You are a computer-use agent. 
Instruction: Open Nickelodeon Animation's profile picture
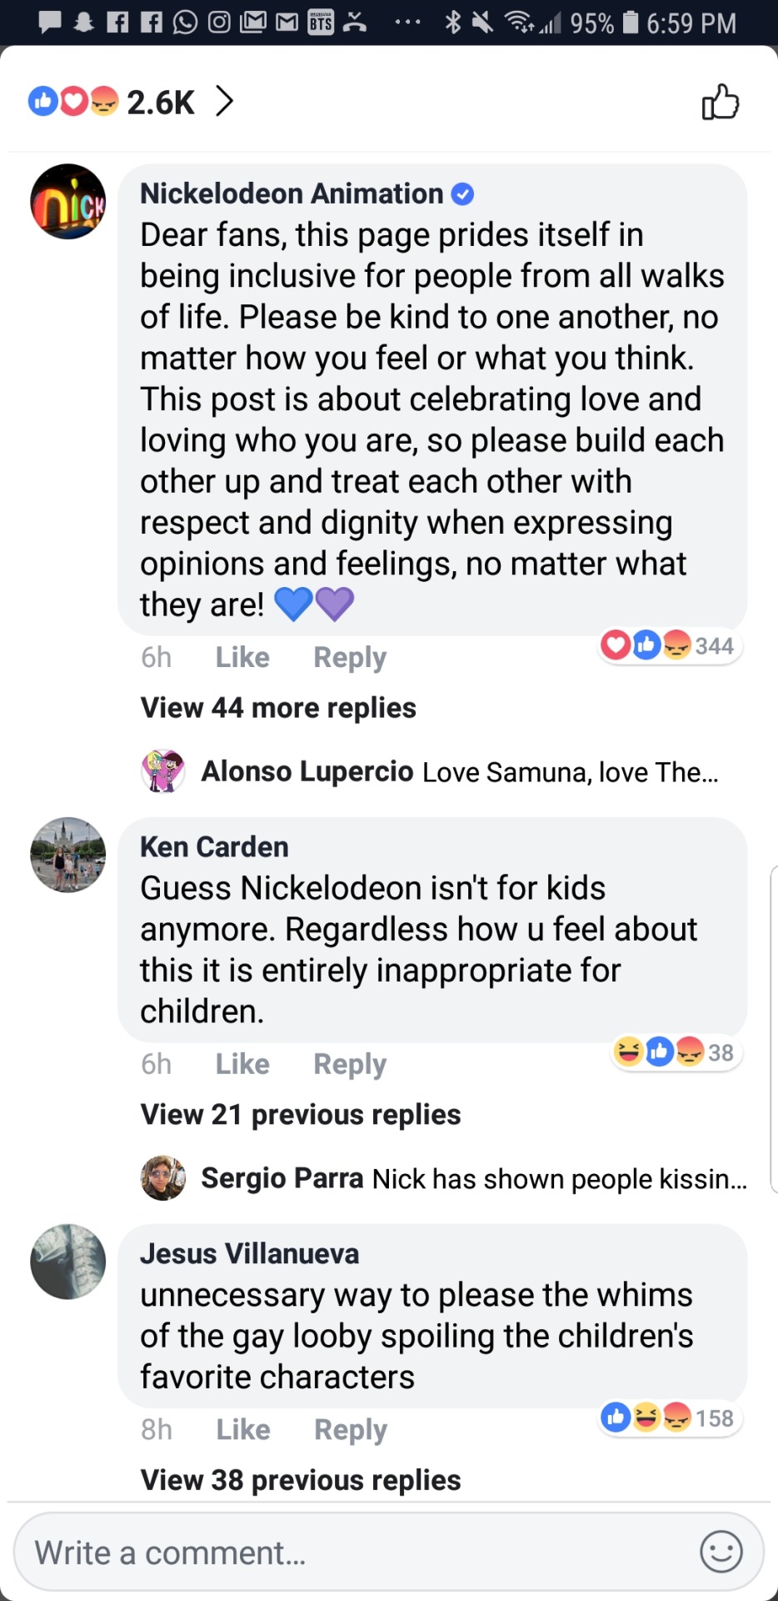[x=68, y=202]
